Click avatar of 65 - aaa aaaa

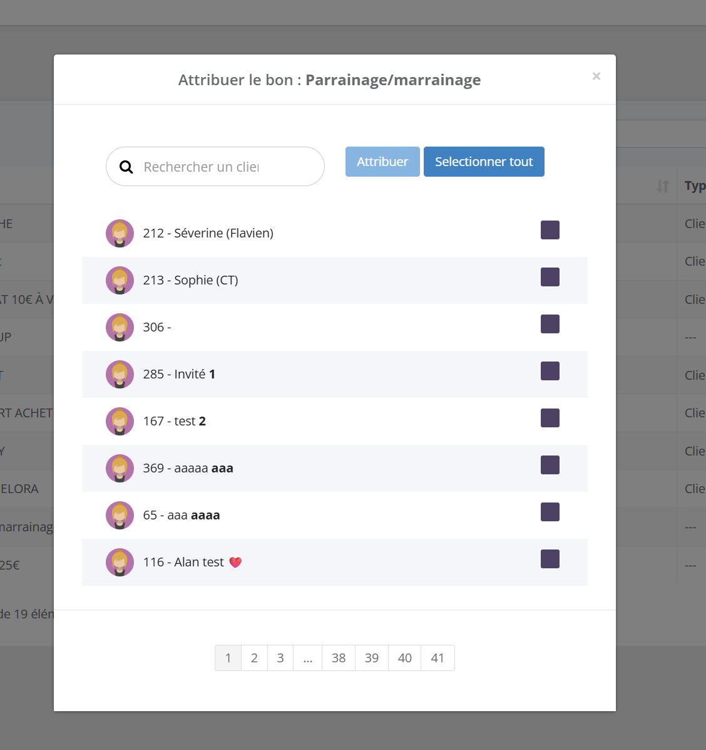click(x=120, y=515)
